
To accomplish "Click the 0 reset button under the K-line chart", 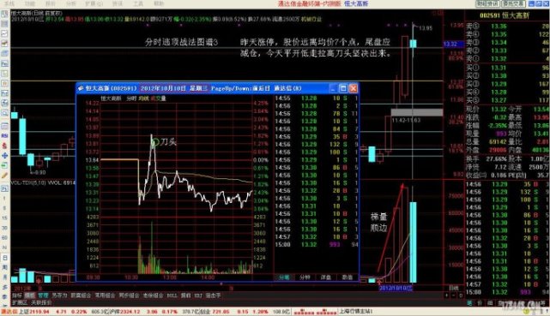I will pyautogui.click(x=460, y=295).
